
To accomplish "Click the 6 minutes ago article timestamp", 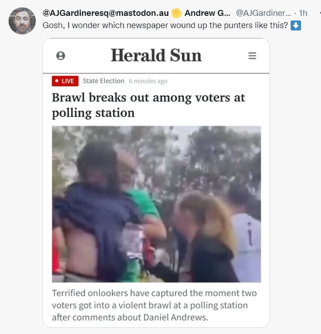I will (148, 81).
